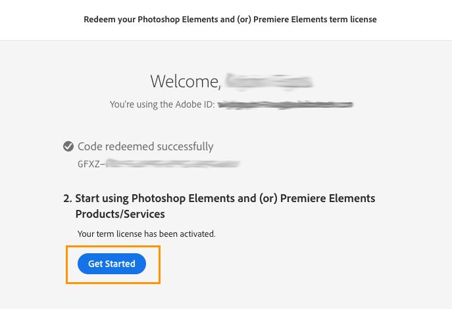
Task: Click the checkmark icon beside Code redeemed
Action: click(x=68, y=146)
